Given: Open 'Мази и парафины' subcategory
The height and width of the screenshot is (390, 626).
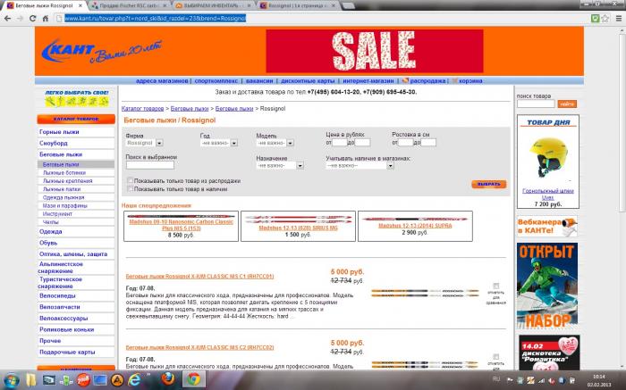Looking at the screenshot, I should tap(64, 206).
